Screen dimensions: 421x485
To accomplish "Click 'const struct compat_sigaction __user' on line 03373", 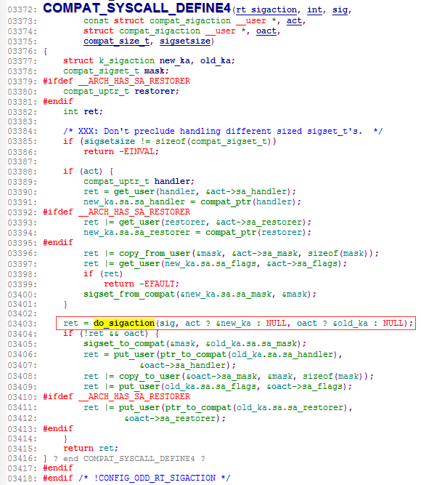I will (x=175, y=21).
